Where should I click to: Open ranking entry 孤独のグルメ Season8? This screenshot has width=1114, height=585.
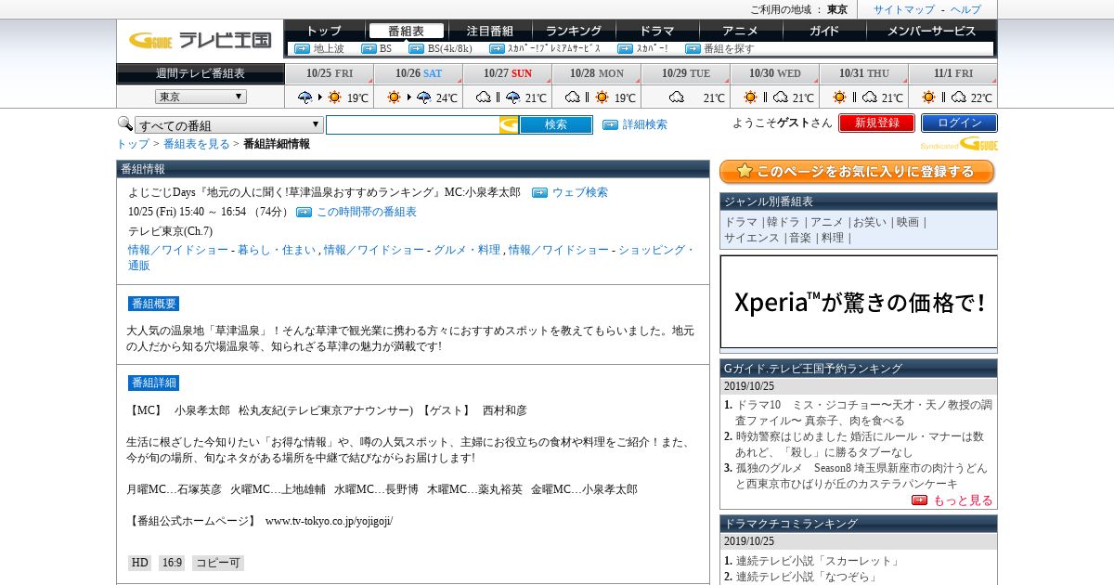861,475
